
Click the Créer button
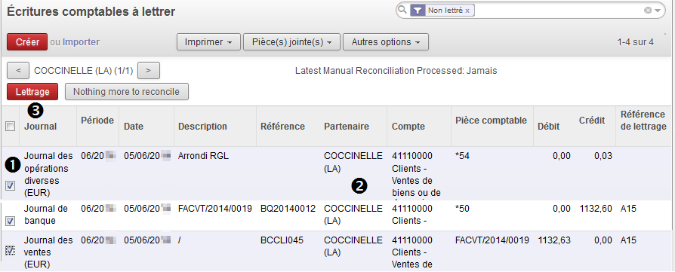[x=27, y=42]
